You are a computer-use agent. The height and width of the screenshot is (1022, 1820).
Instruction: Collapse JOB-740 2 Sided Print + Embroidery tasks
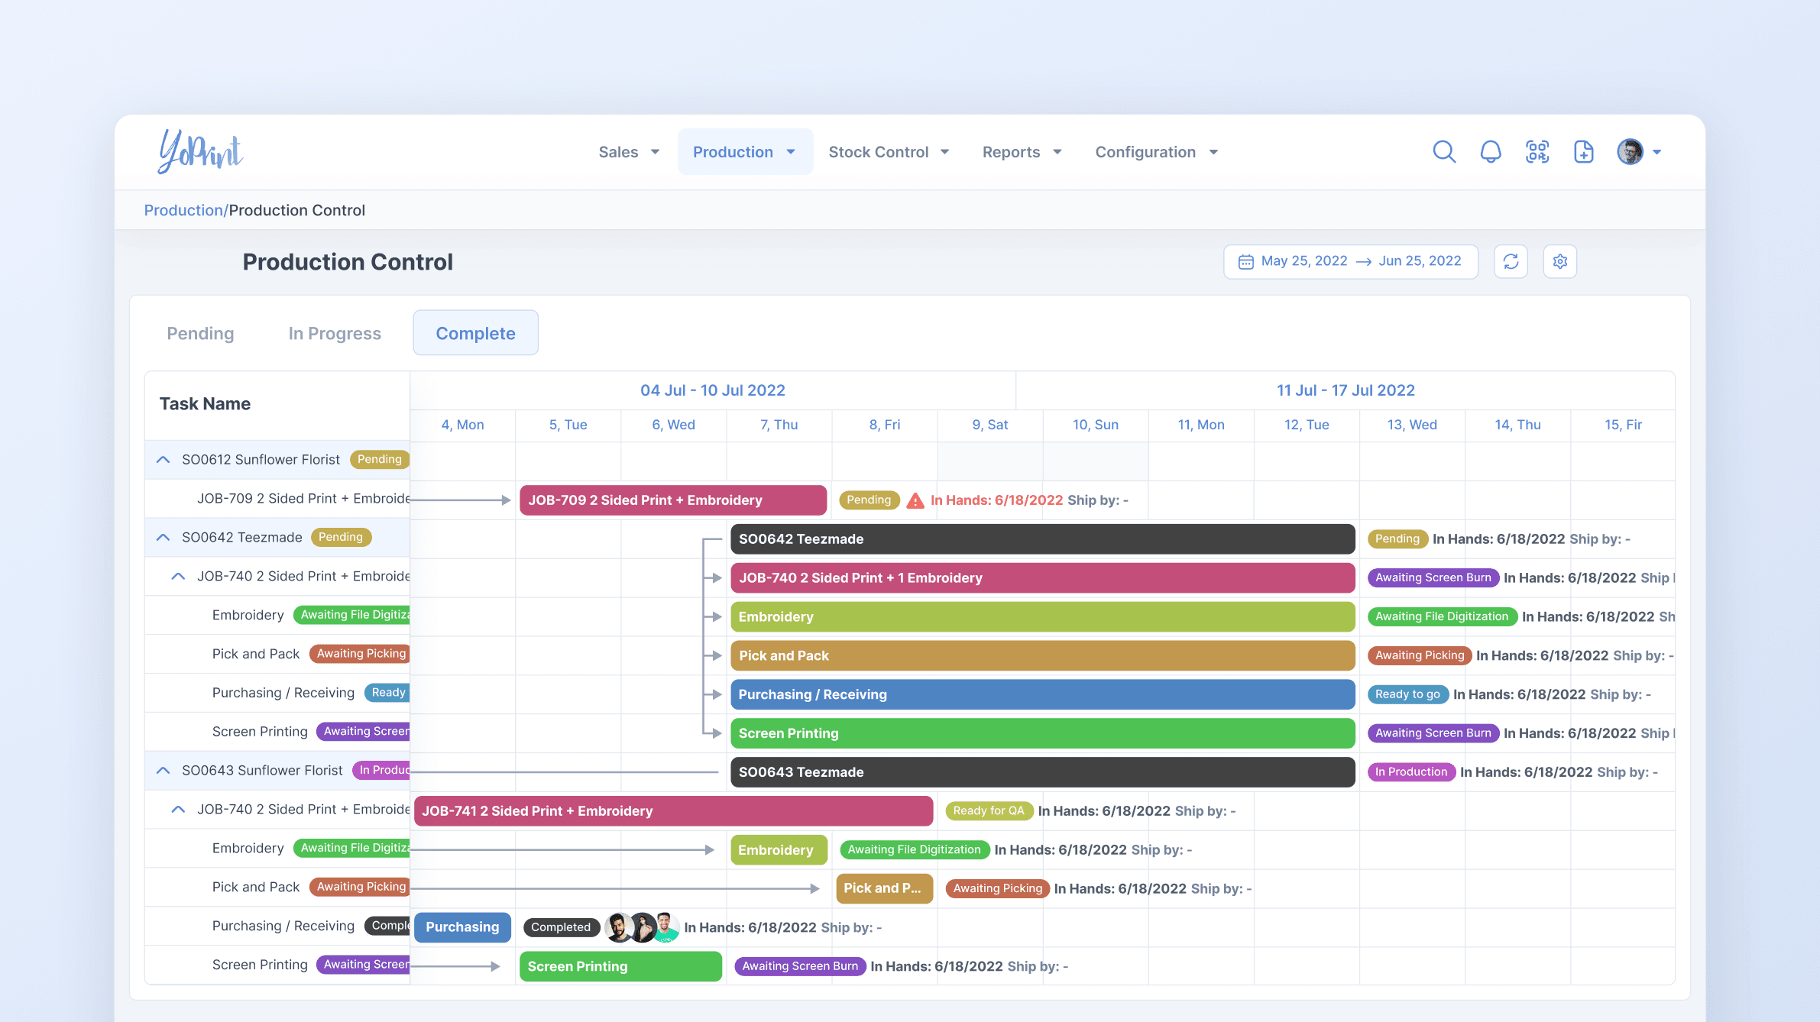178,575
